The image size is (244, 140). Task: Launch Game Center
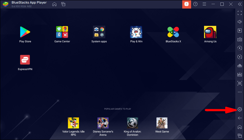tap(62, 32)
